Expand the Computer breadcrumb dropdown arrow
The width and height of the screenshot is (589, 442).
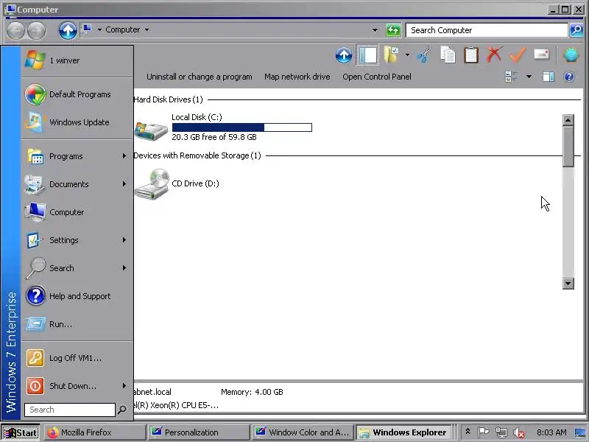coord(147,29)
